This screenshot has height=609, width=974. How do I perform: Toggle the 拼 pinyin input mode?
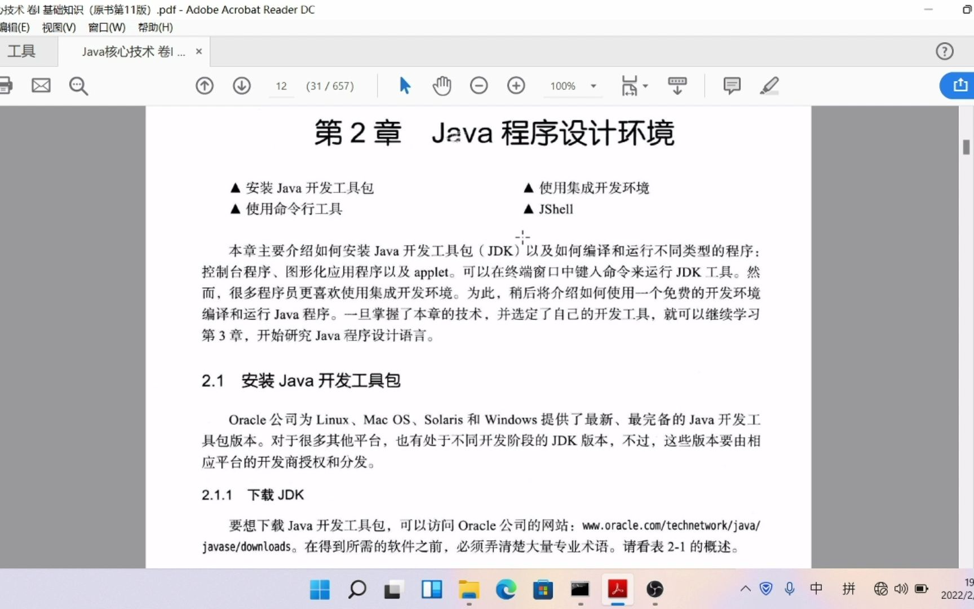coord(849,589)
